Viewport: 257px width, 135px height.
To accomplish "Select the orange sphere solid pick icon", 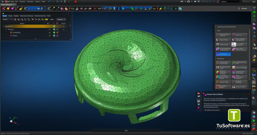I will (8, 9).
